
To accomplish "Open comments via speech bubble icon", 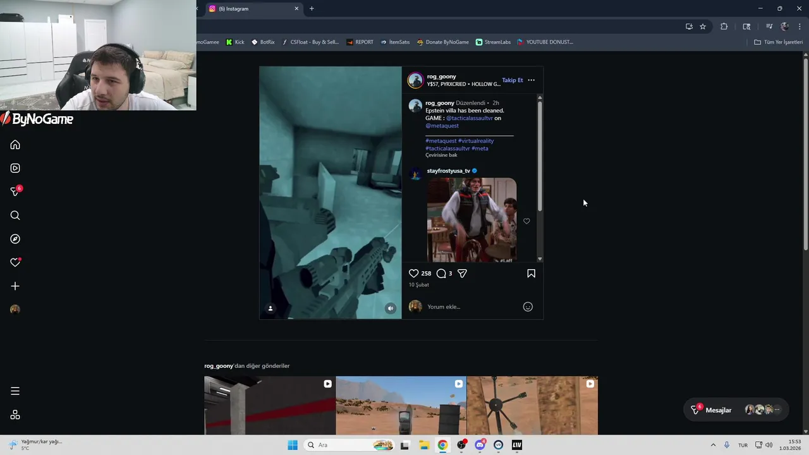I will [441, 274].
